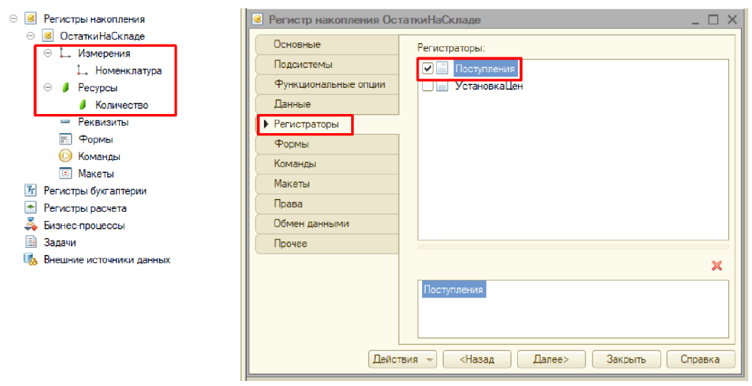Switch to the Подсистемы tab
The image size is (752, 386).
[327, 64]
